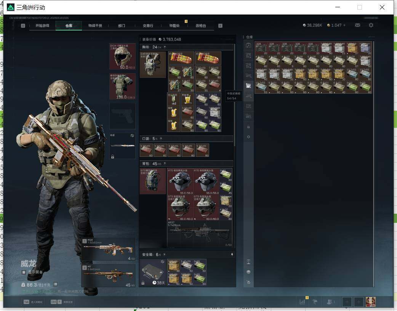Select the warehouse ammo box with count 5
This screenshot has width=397, height=311.
(287, 61)
